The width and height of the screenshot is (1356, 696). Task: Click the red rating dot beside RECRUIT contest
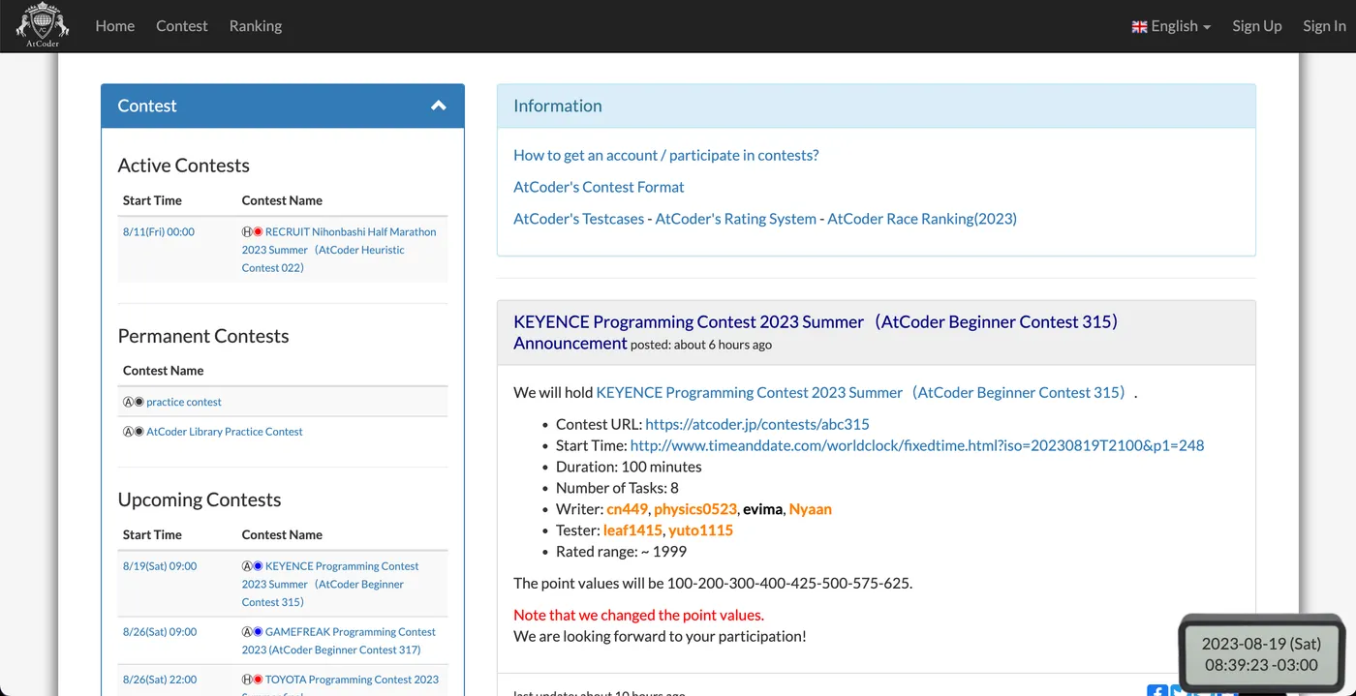tap(259, 232)
